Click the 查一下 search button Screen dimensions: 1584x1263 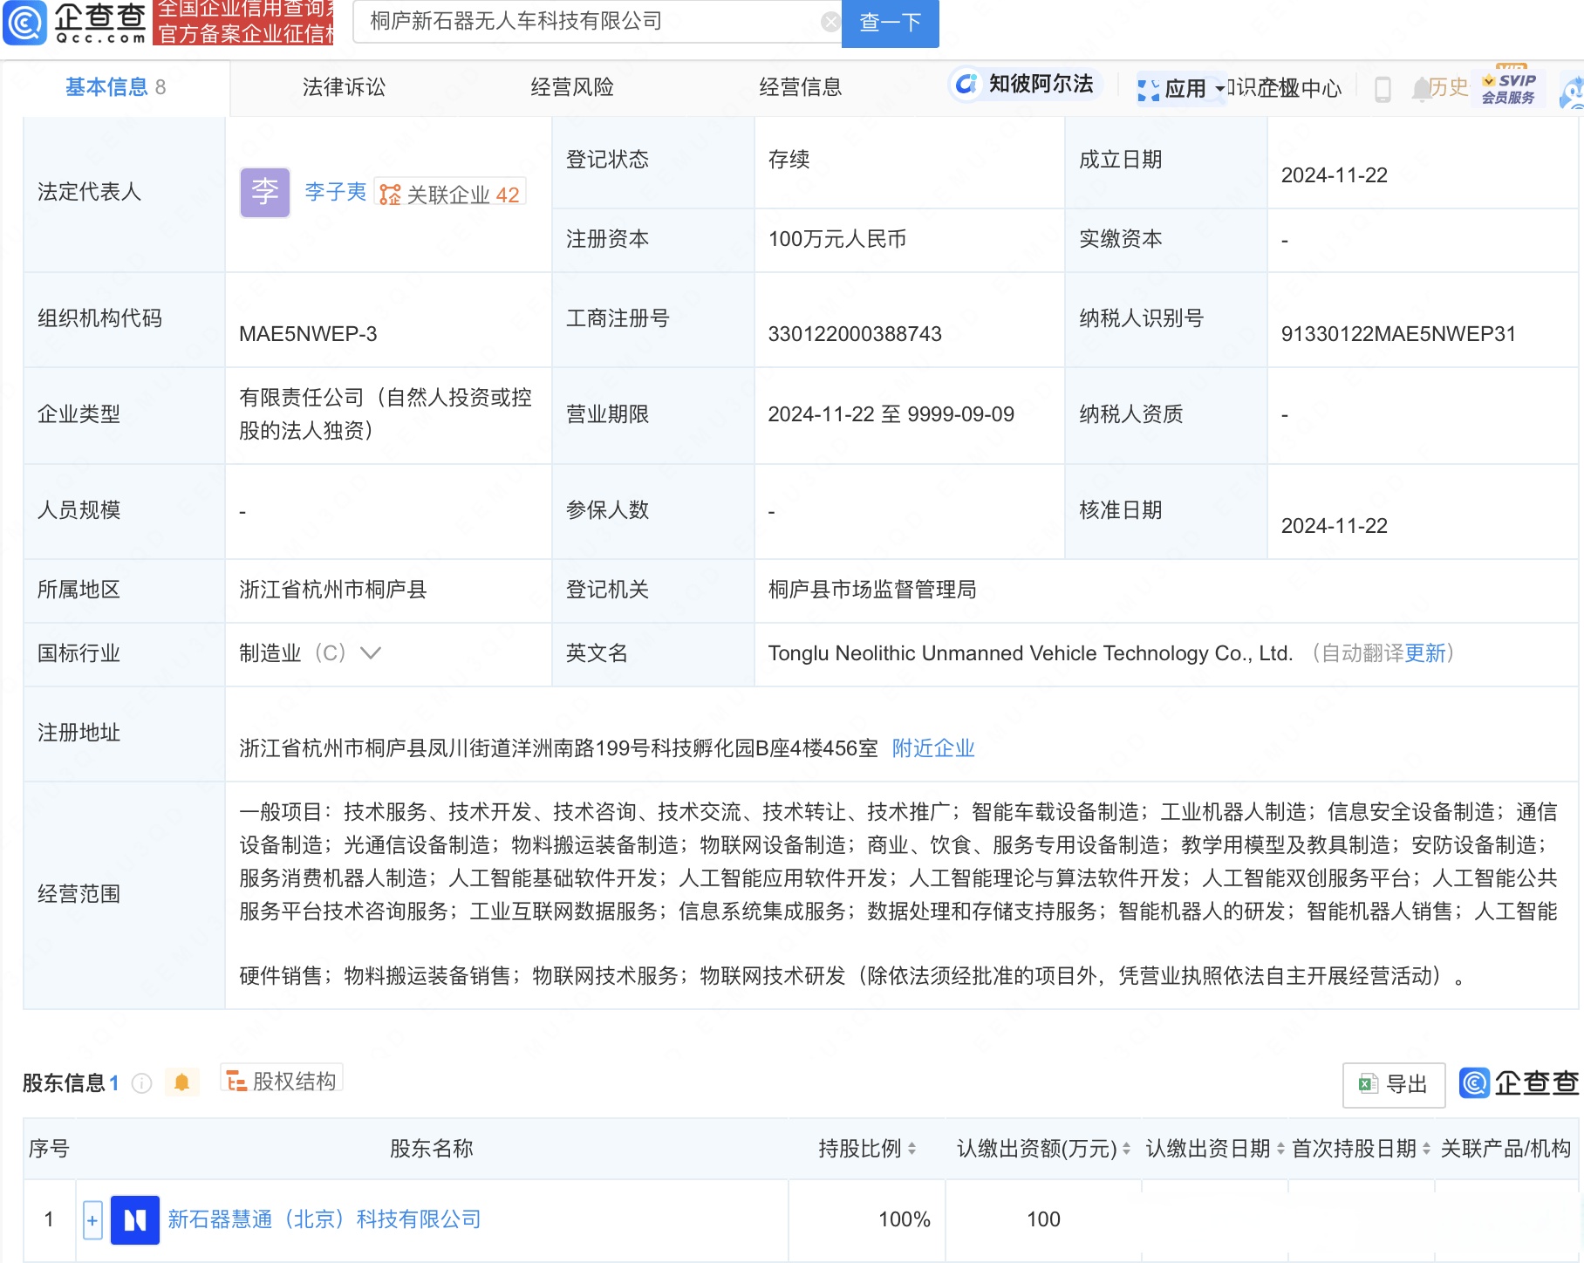[x=890, y=24]
